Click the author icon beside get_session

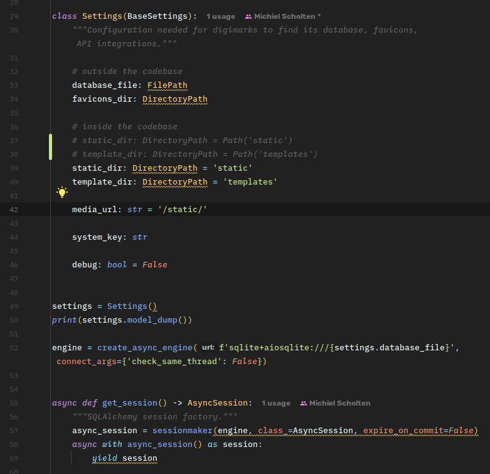[x=304, y=403]
